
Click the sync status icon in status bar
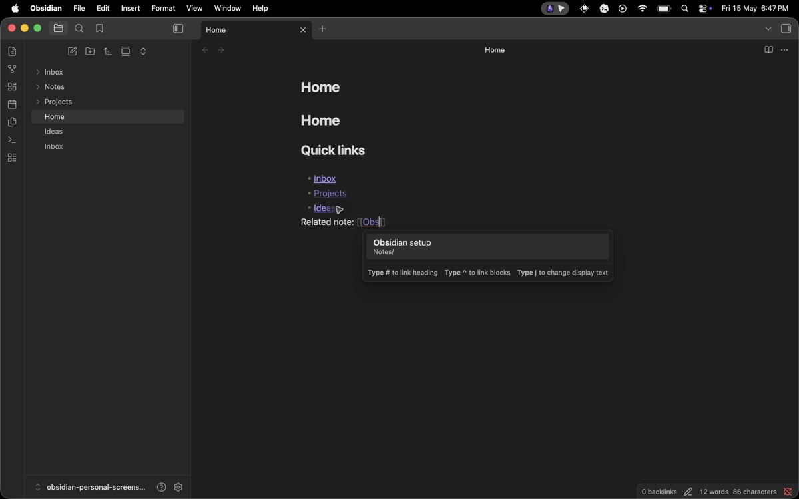click(x=788, y=492)
